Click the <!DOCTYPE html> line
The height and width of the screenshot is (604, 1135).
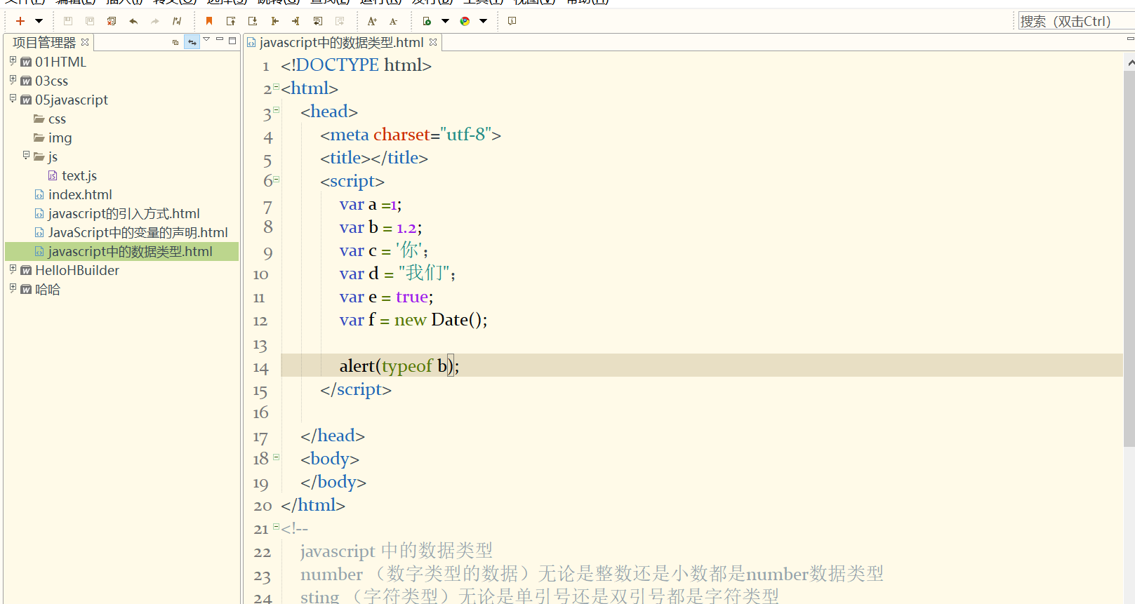point(356,65)
